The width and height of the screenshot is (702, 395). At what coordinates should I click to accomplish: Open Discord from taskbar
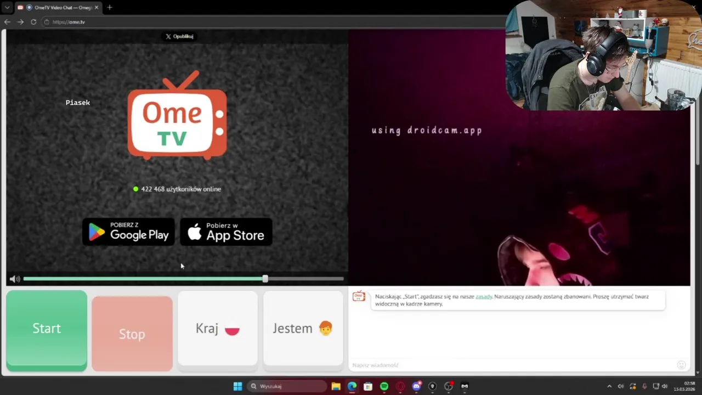416,386
